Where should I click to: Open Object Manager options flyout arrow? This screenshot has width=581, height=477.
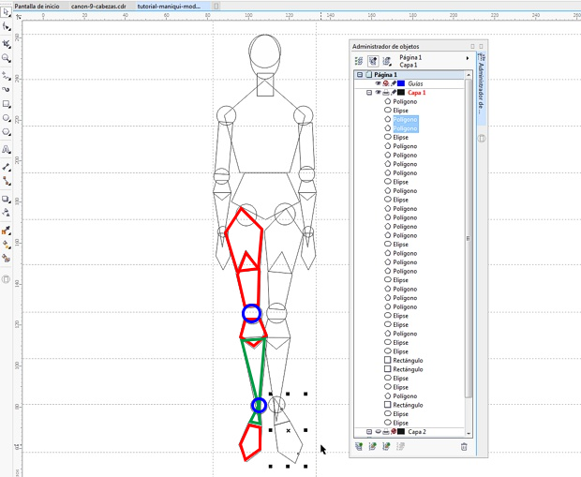[x=468, y=58]
